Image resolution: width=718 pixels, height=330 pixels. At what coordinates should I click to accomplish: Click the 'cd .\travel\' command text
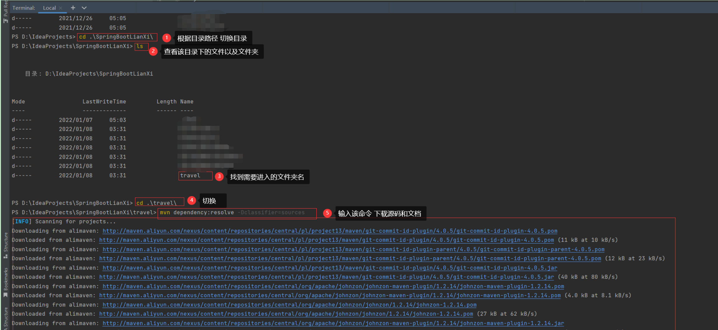[x=157, y=203]
